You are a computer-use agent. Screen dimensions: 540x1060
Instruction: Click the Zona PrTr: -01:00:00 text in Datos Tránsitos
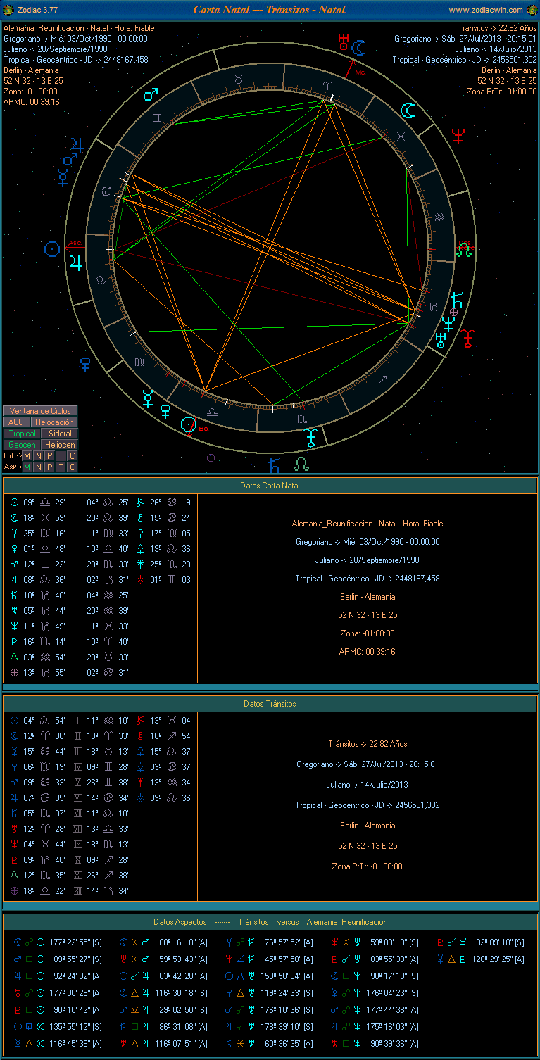pos(367,866)
